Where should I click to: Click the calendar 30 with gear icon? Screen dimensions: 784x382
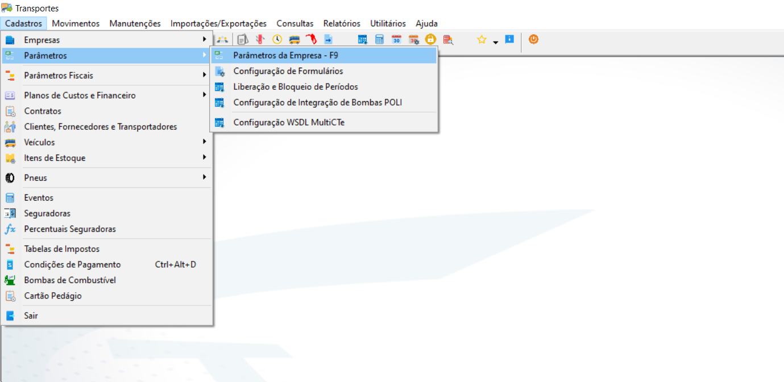click(x=413, y=39)
